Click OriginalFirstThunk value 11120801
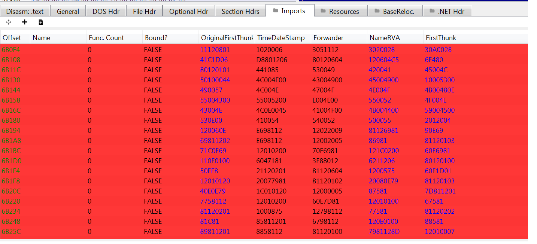537x244 pixels. click(215, 50)
